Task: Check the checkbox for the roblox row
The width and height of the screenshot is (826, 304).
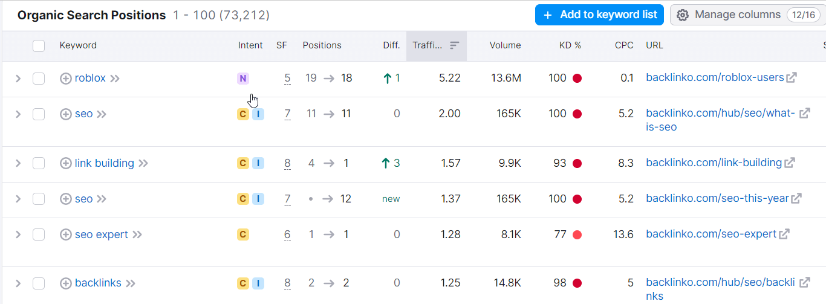Action: (x=39, y=78)
